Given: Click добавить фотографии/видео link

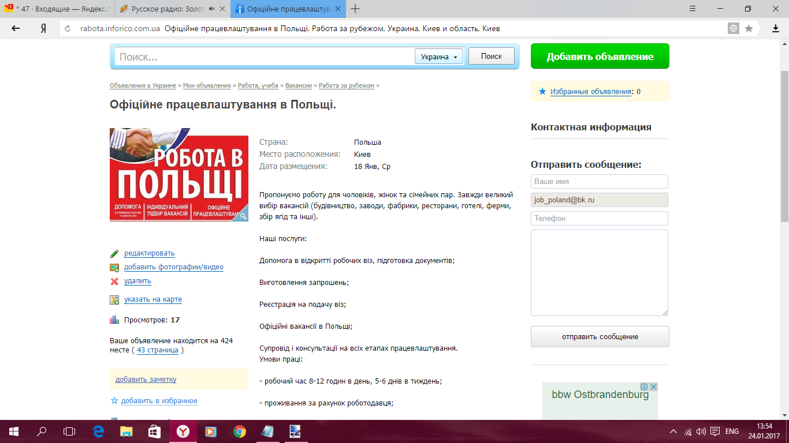Looking at the screenshot, I should tap(174, 267).
